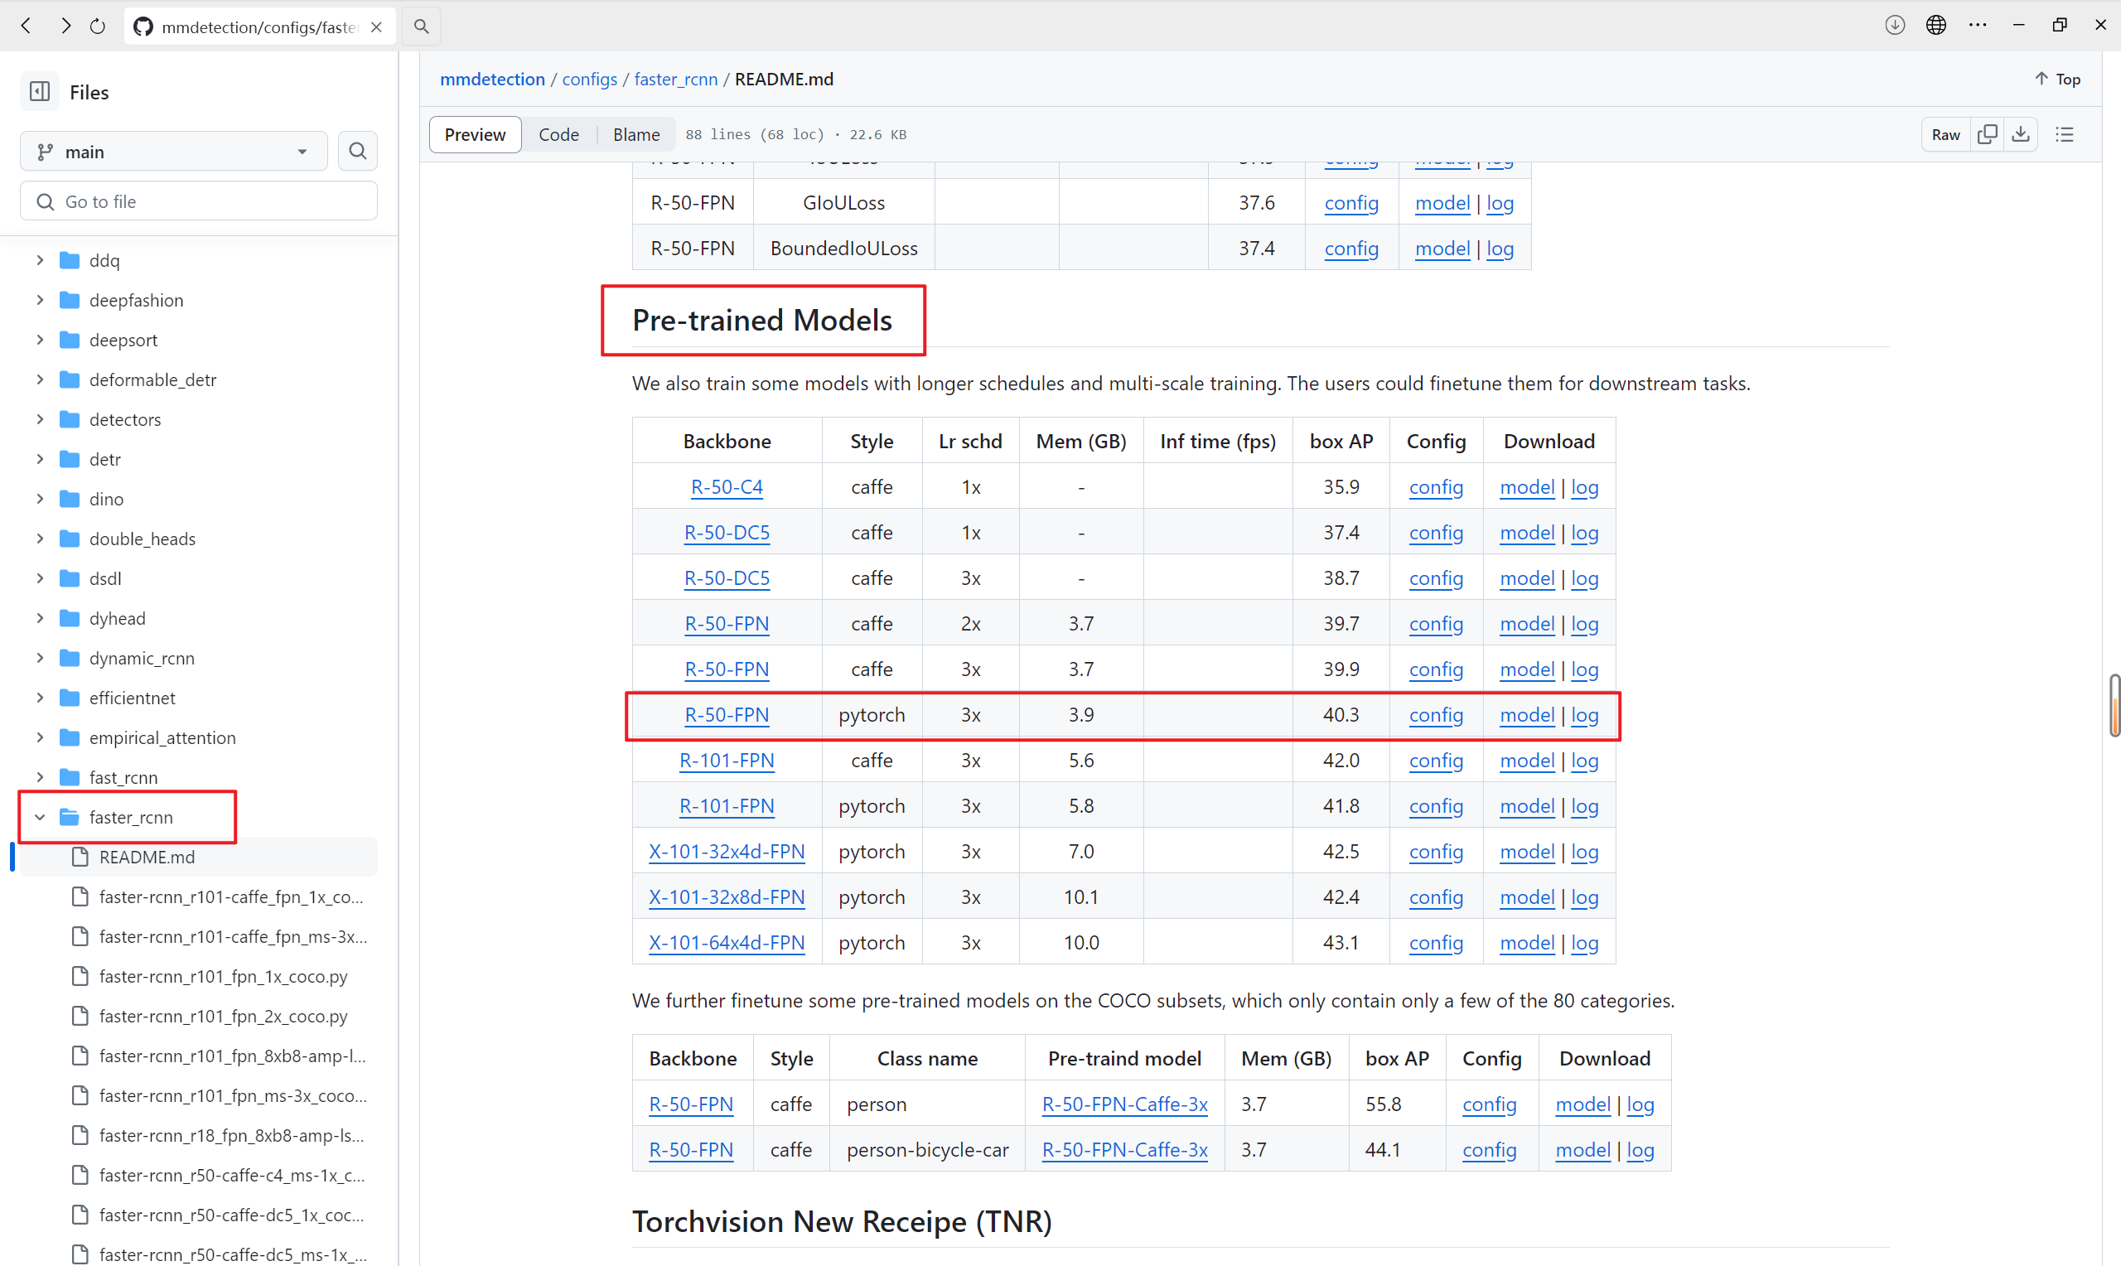This screenshot has height=1266, width=2121.
Task: Expand the dynamic_rcnn folder
Action: click(x=39, y=658)
